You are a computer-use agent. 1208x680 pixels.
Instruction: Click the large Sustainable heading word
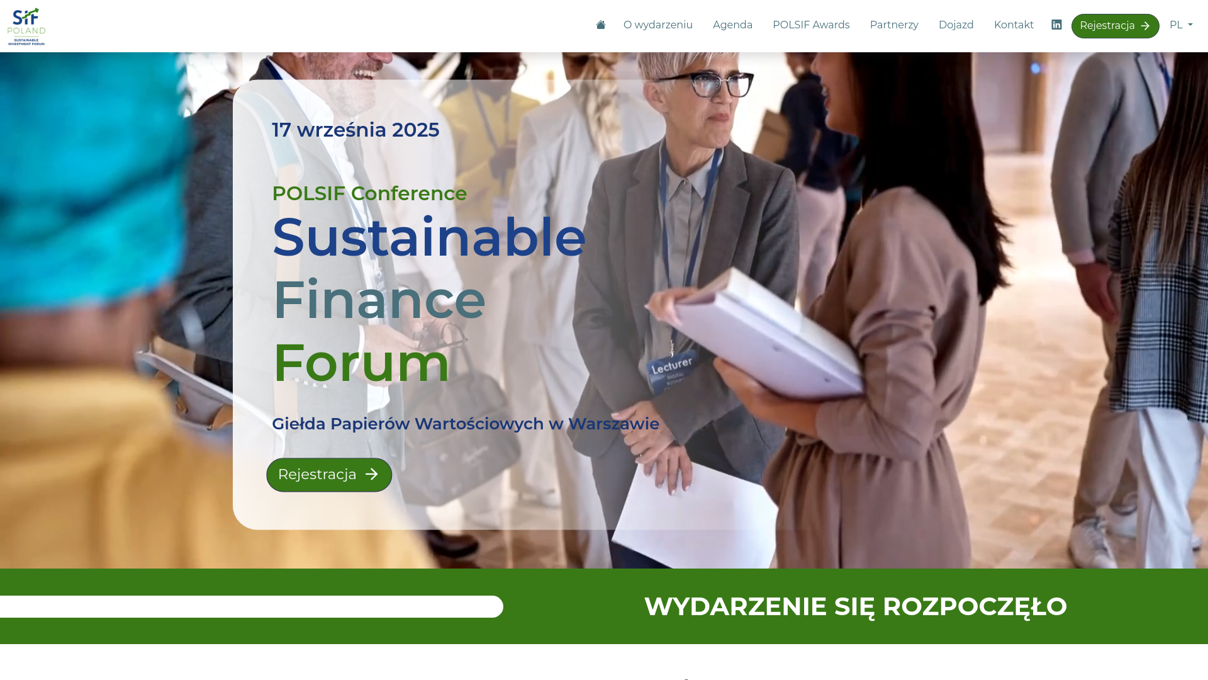click(x=428, y=237)
